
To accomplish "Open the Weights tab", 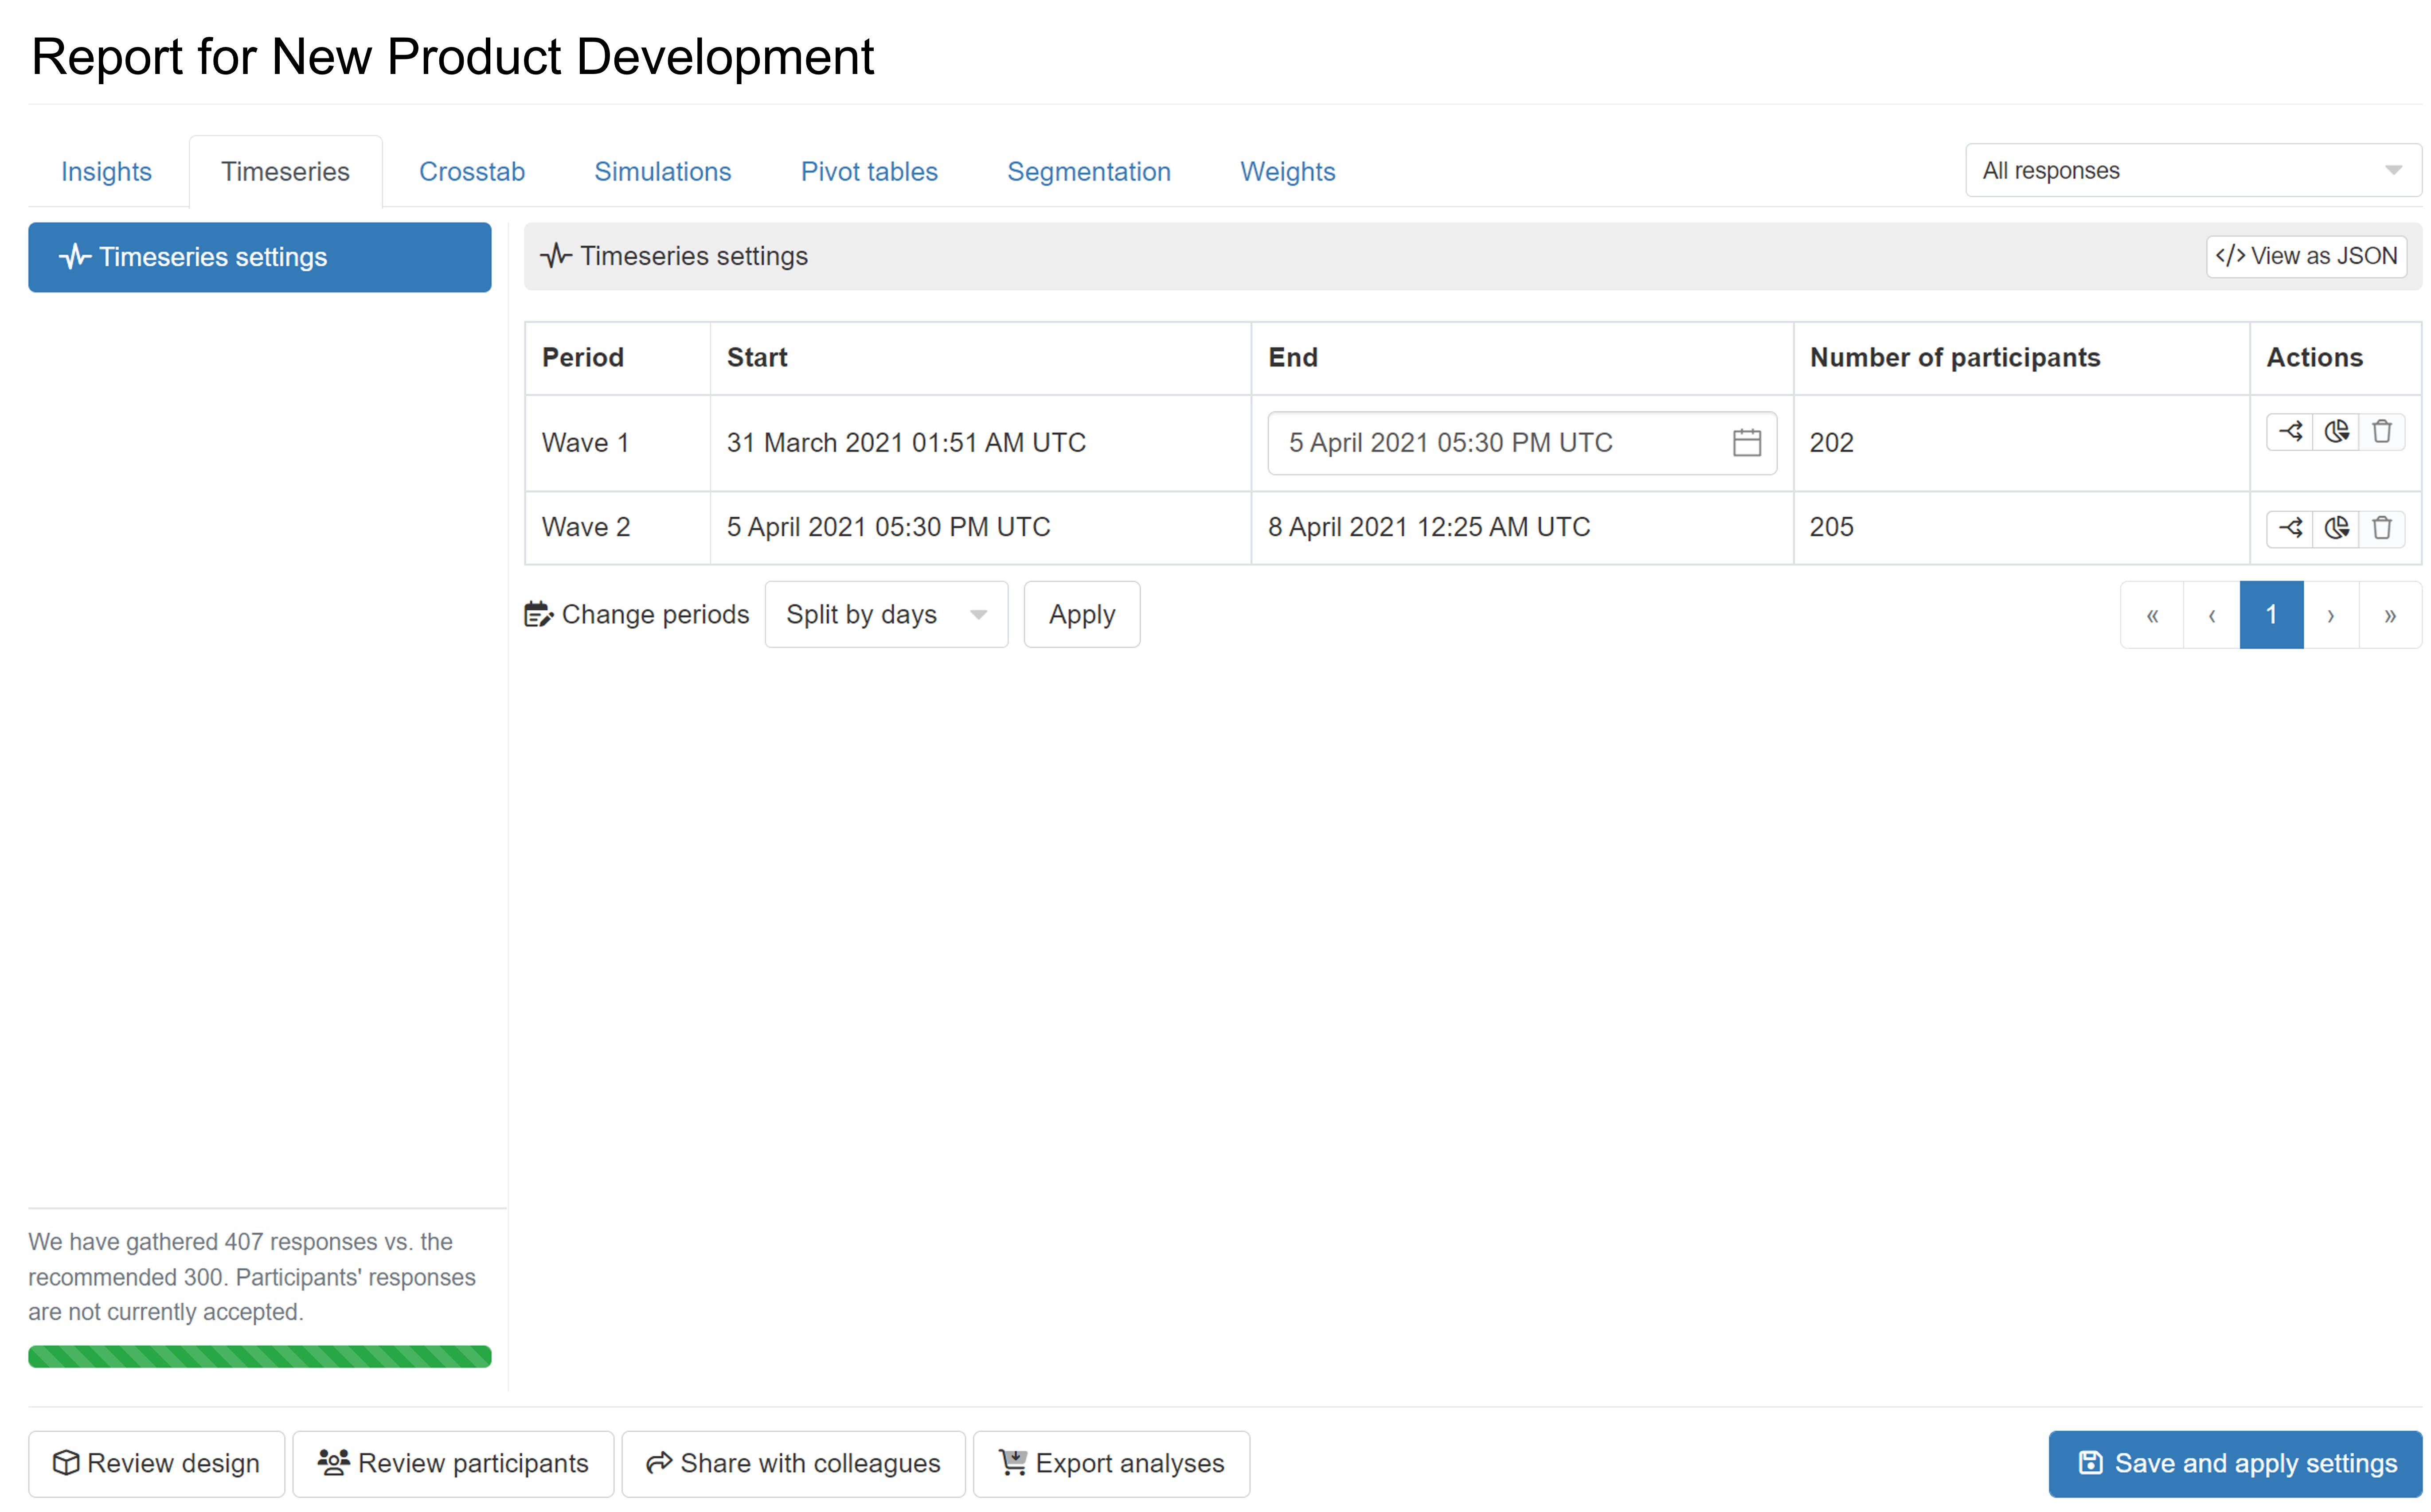I will (1287, 171).
